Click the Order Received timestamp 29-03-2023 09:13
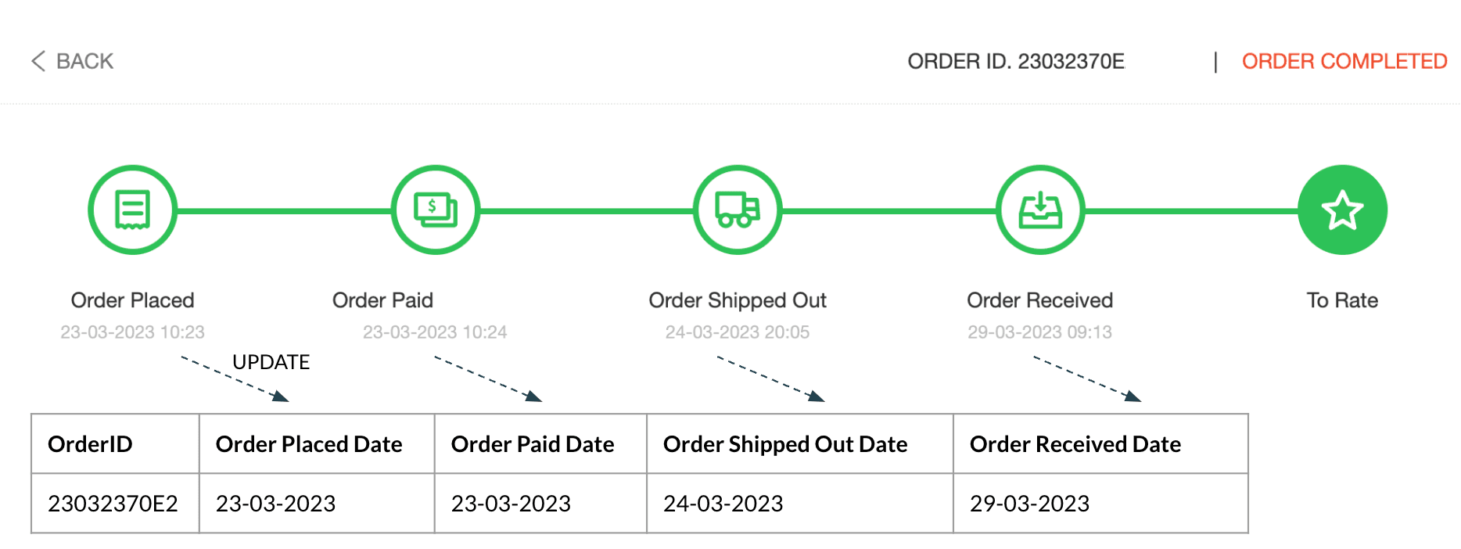 [x=1039, y=332]
